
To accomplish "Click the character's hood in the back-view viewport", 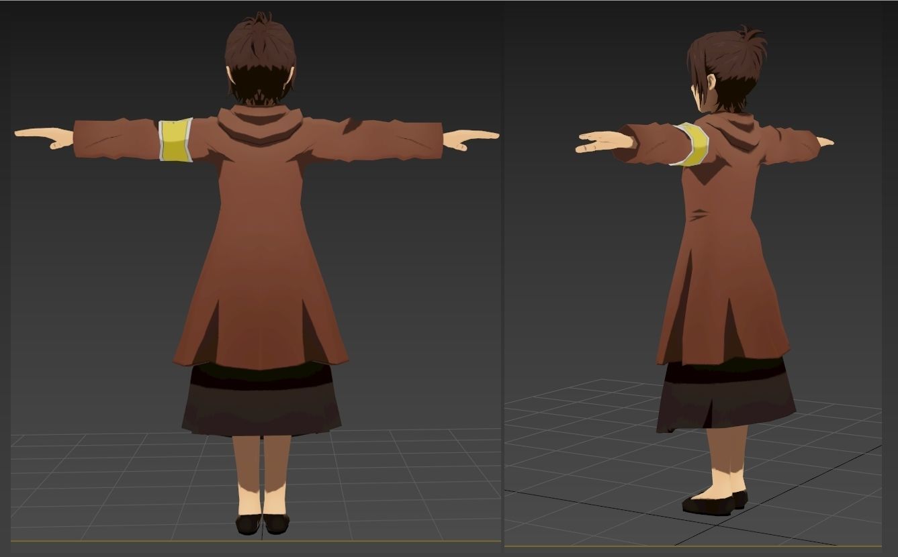I will coord(261,124).
